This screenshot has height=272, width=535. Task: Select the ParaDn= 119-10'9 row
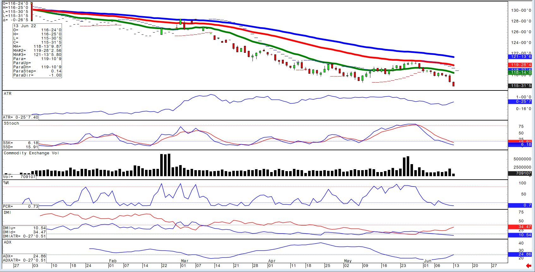pyautogui.click(x=37, y=67)
